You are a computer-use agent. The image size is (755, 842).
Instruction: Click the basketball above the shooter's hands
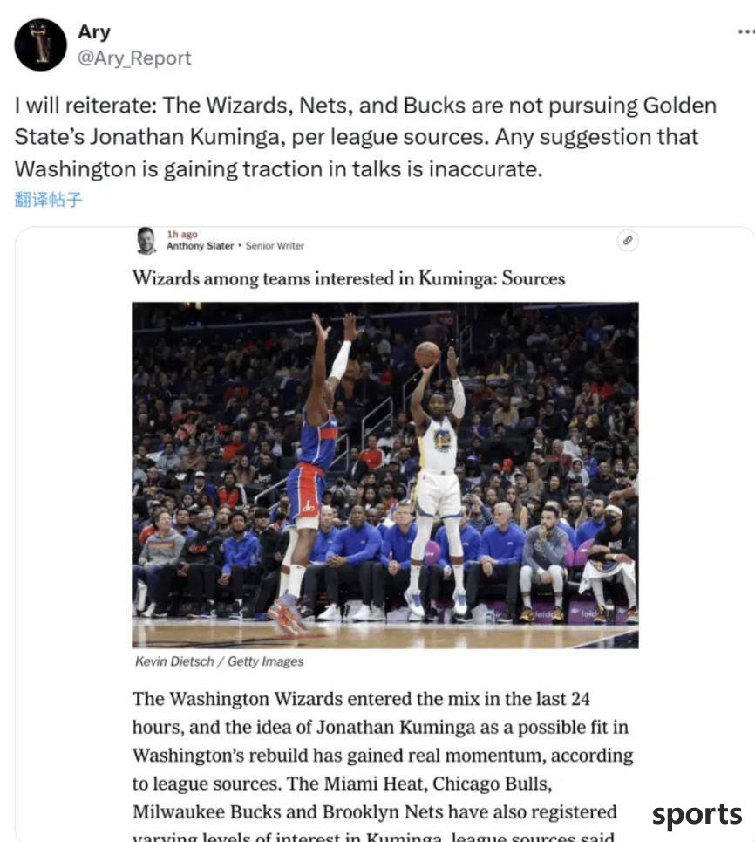point(427,354)
